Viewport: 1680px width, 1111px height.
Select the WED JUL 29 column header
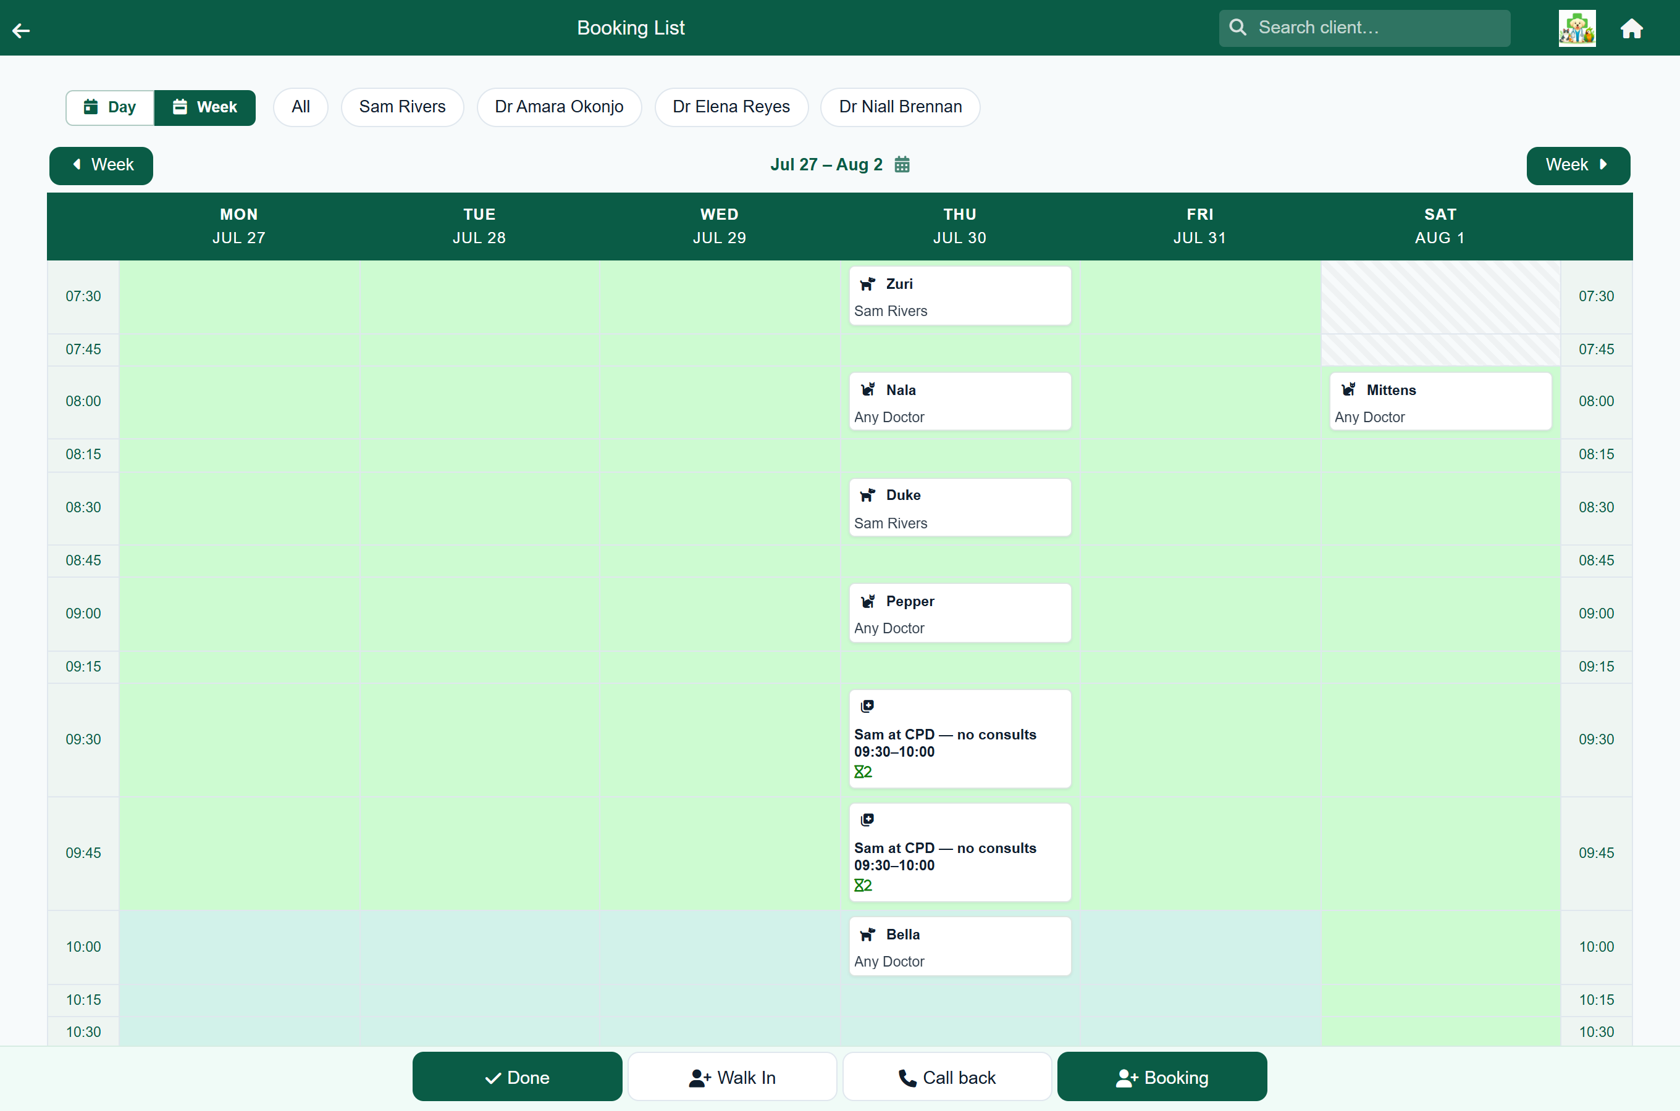tap(720, 226)
